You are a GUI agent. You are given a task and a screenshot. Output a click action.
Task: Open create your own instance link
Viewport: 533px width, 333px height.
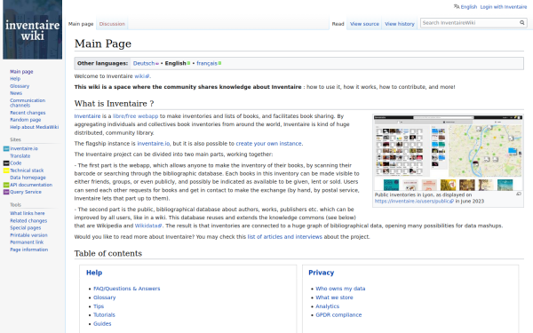[268, 144]
